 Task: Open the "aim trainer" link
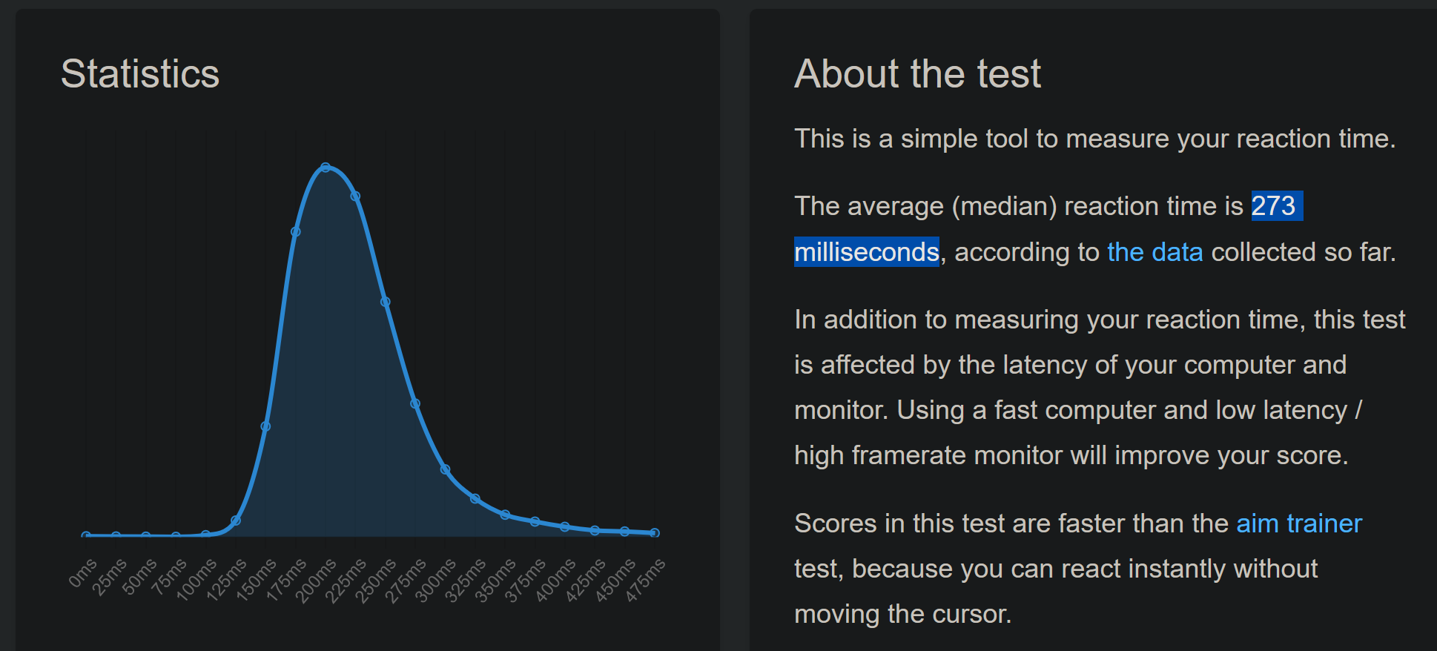point(1299,523)
